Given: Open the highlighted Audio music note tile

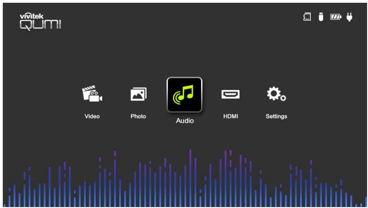Looking at the screenshot, I should click(184, 95).
